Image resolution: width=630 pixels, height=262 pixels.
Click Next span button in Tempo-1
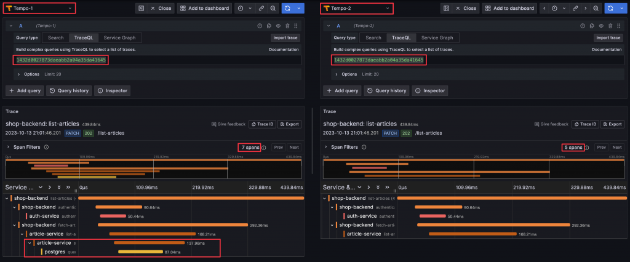point(293,148)
